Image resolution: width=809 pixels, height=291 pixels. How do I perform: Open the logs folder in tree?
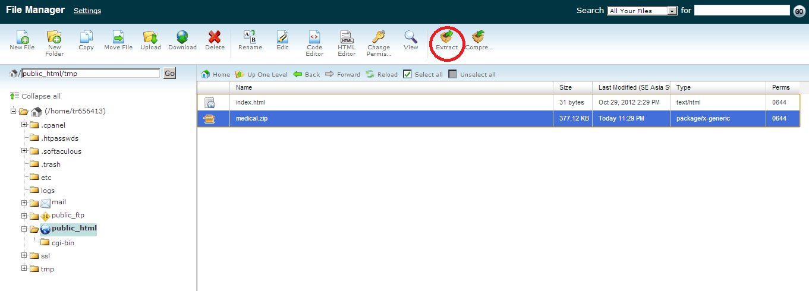(48, 191)
